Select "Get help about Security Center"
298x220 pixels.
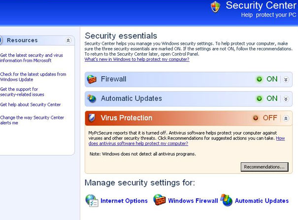(x=31, y=105)
